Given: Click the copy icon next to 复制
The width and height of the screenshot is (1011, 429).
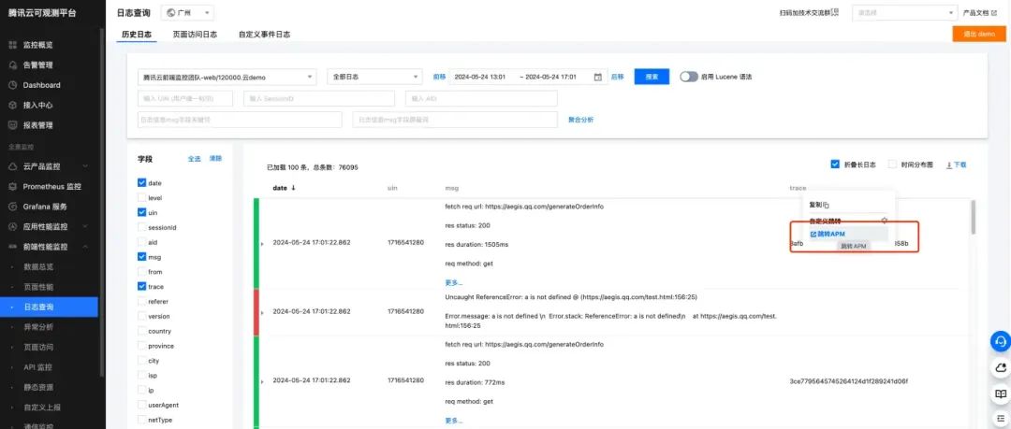Looking at the screenshot, I should [827, 205].
